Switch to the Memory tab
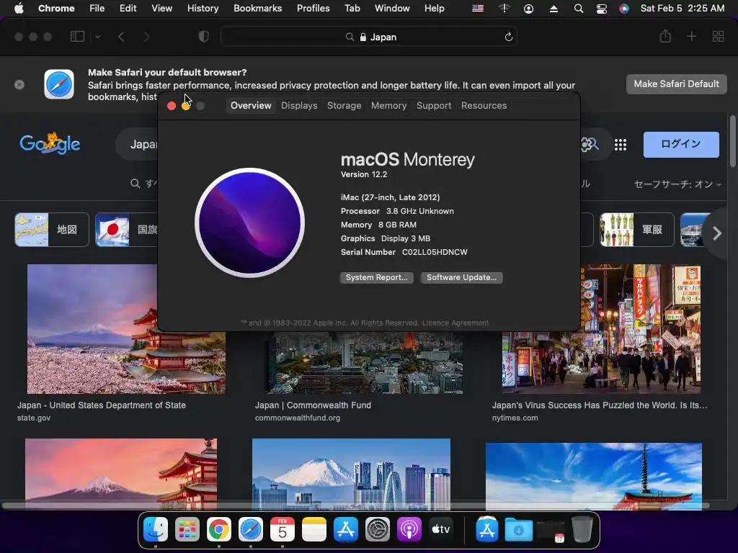Viewport: 738px width, 553px height. [x=388, y=106]
